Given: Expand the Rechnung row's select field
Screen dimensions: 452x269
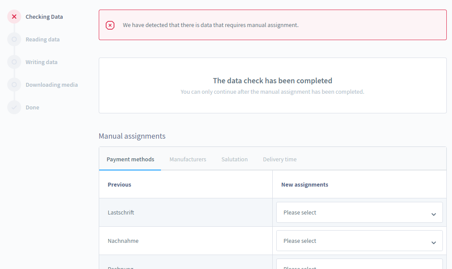Looking at the screenshot, I should (359, 265).
